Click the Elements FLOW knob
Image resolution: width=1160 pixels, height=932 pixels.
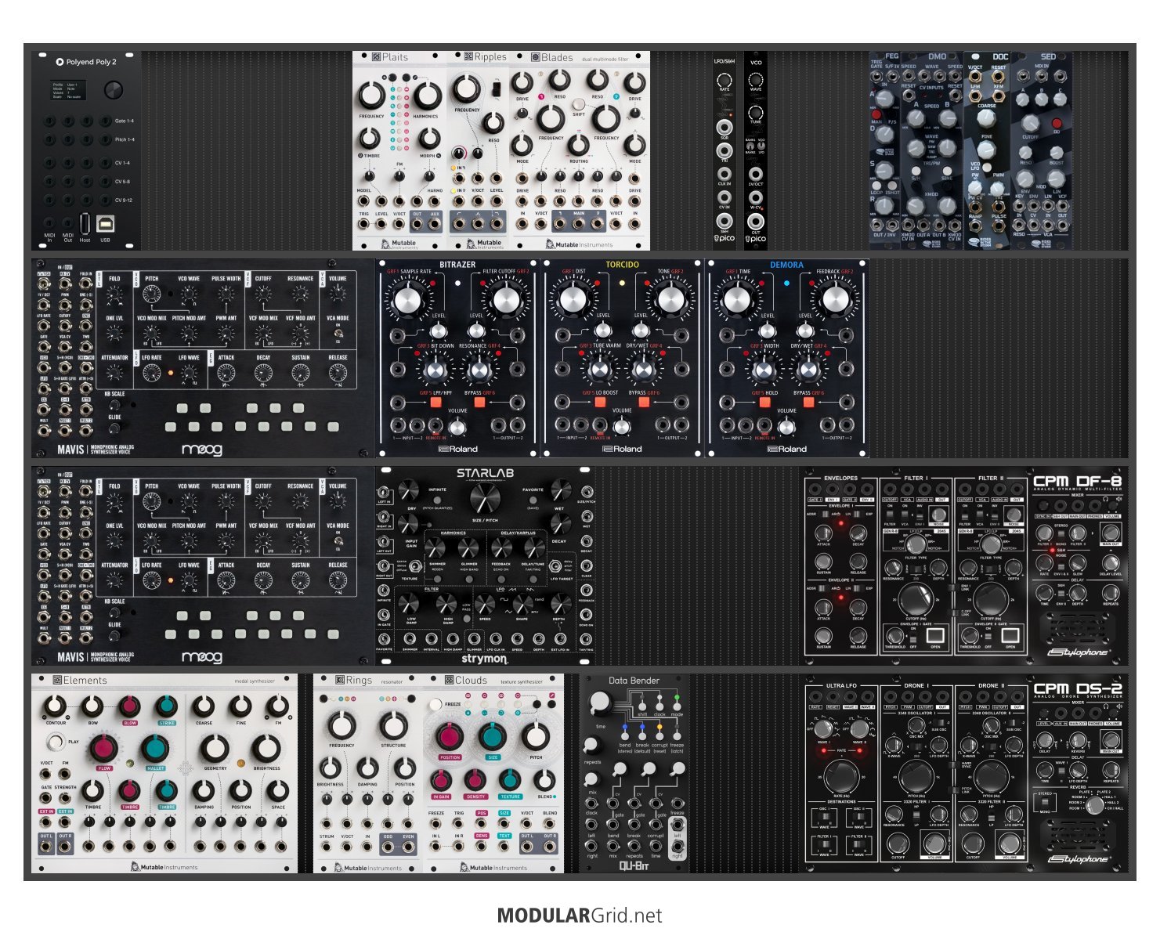point(103,748)
